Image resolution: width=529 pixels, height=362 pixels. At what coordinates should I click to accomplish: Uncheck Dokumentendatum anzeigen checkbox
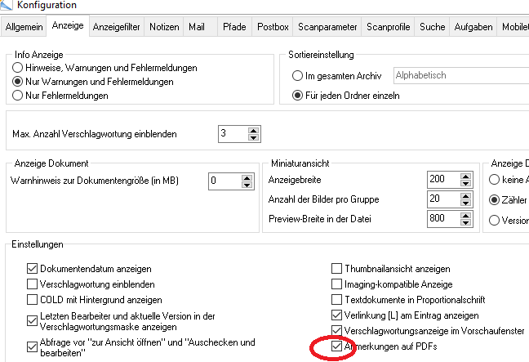click(x=33, y=268)
